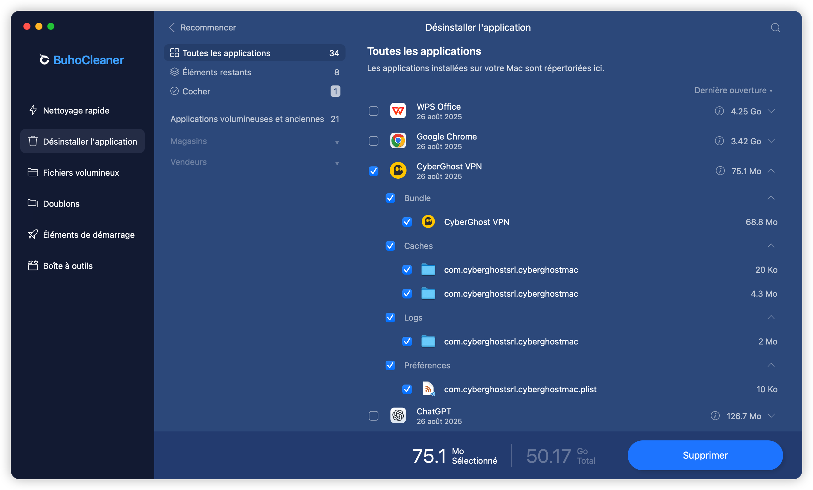Show info for Google Chrome
The height and width of the screenshot is (490, 813).
pyautogui.click(x=719, y=141)
